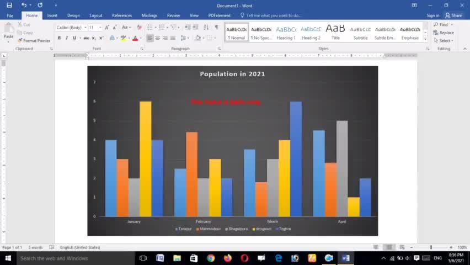Undo the last action
The image size is (470, 265).
pos(24,5)
